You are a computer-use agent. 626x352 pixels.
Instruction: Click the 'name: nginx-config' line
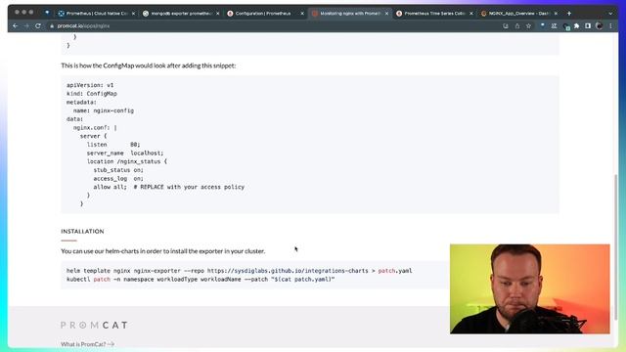(x=104, y=110)
